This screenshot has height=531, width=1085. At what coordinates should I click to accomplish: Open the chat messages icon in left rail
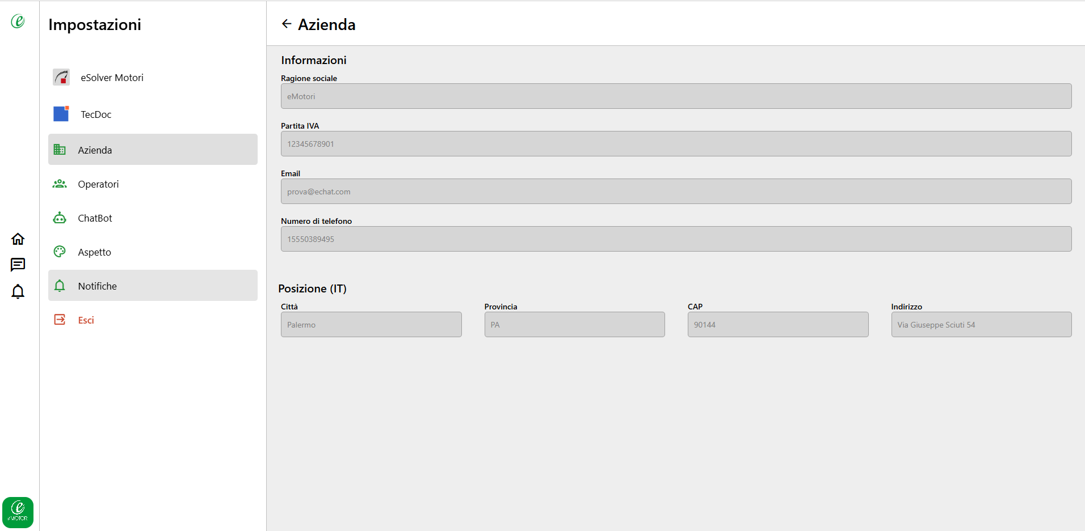coord(18,265)
